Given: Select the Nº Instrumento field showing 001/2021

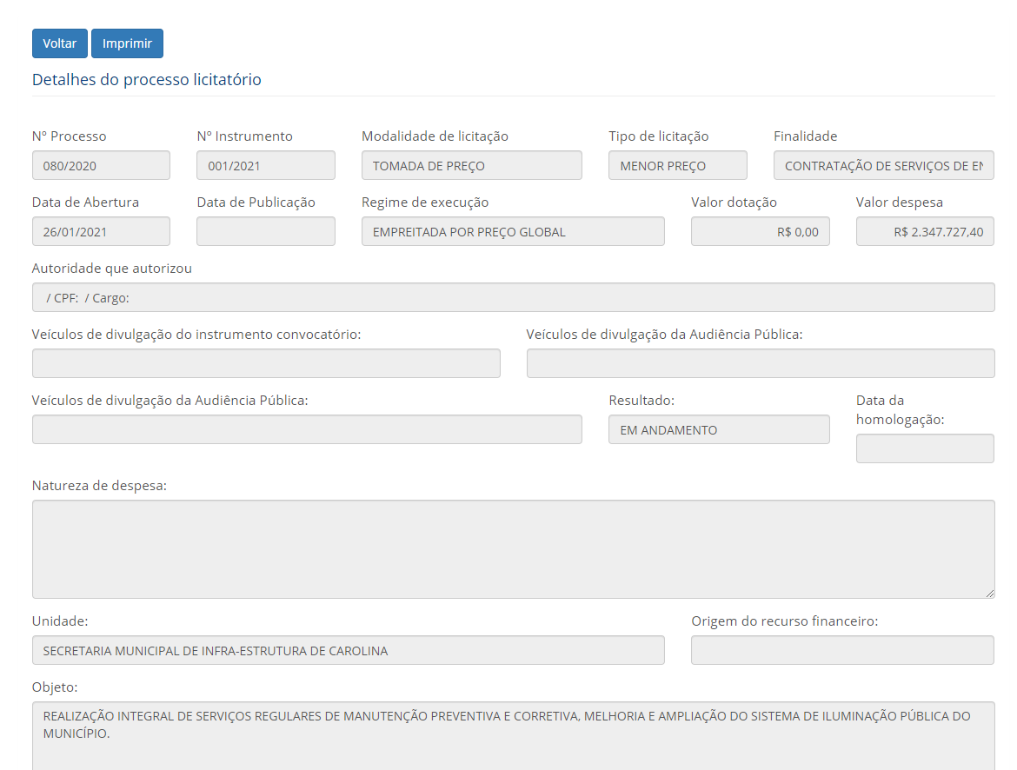Looking at the screenshot, I should coord(266,165).
